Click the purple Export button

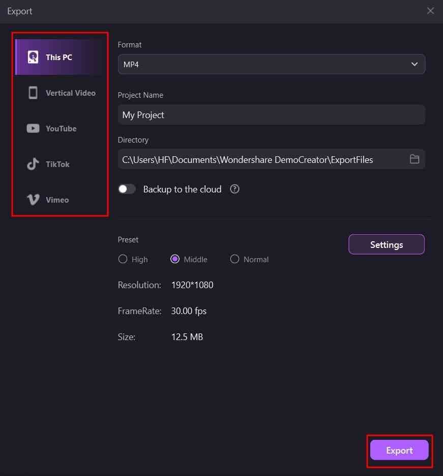(399, 450)
